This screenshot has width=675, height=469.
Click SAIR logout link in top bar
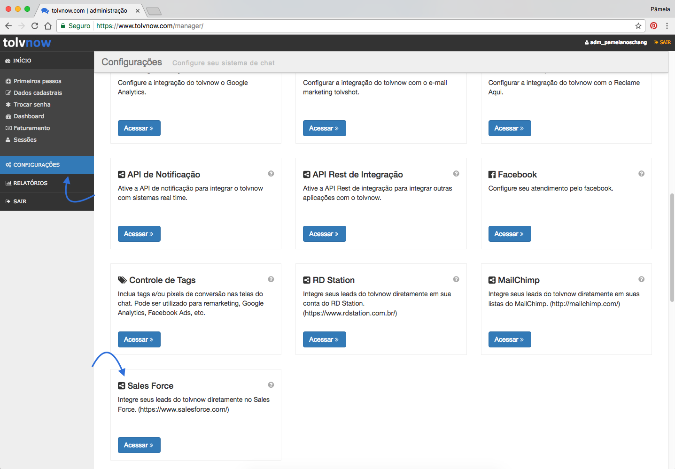662,42
